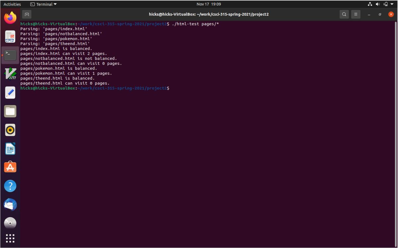Open Ubuntu Software store icon
Viewport: 398px width, 248px height.
click(x=10, y=167)
